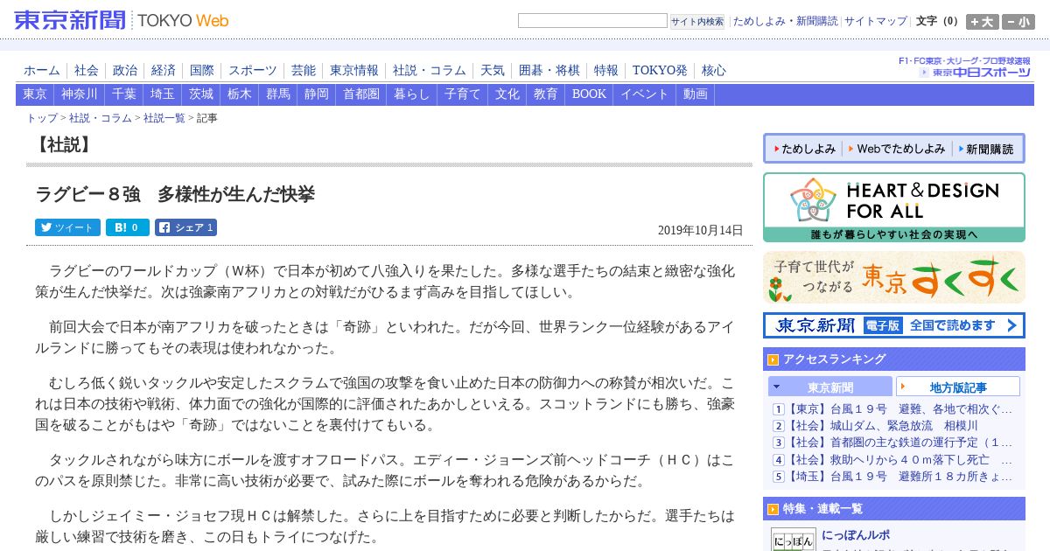
Task: Click ためしよみ in sidebar box
Action: [x=803, y=149]
